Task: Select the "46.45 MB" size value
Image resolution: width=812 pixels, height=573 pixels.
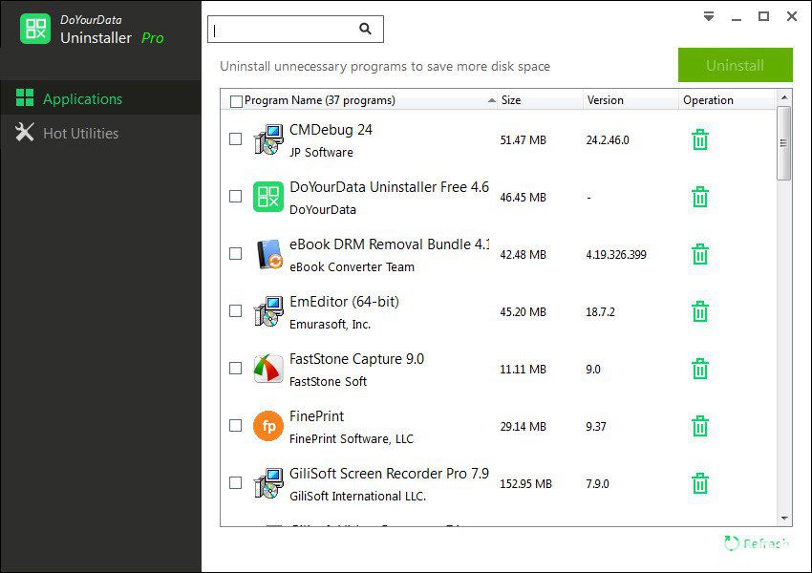Action: coord(524,198)
